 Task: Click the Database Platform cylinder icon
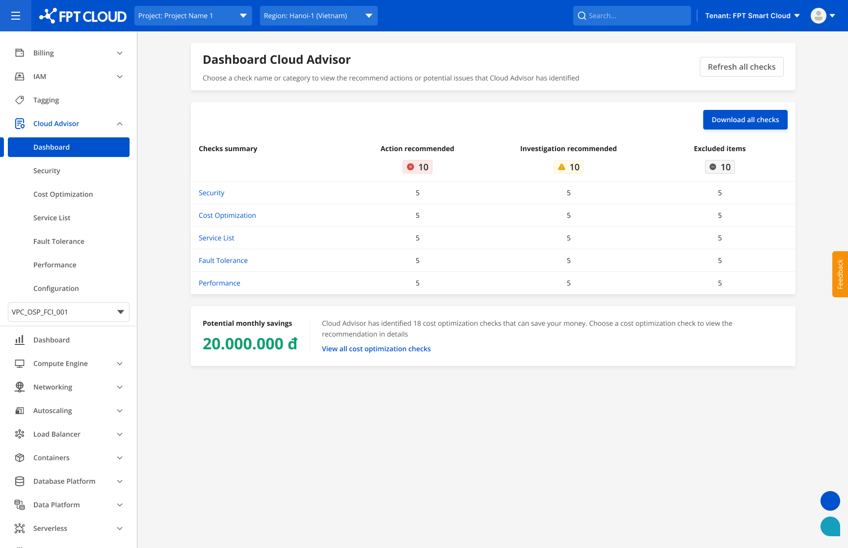(x=20, y=481)
